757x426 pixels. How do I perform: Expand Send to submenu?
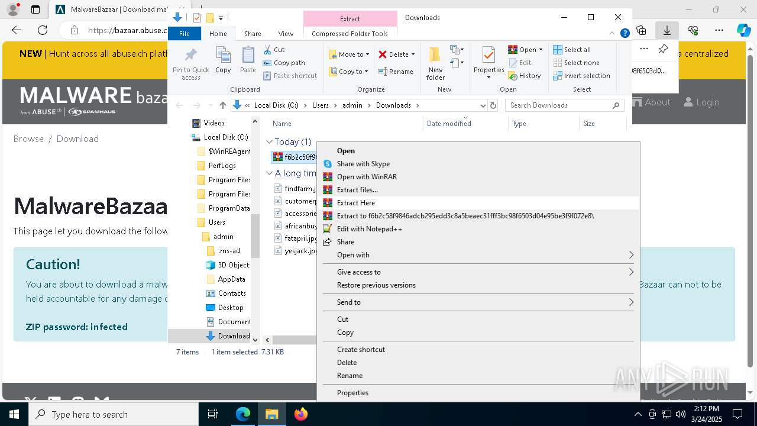(x=478, y=302)
